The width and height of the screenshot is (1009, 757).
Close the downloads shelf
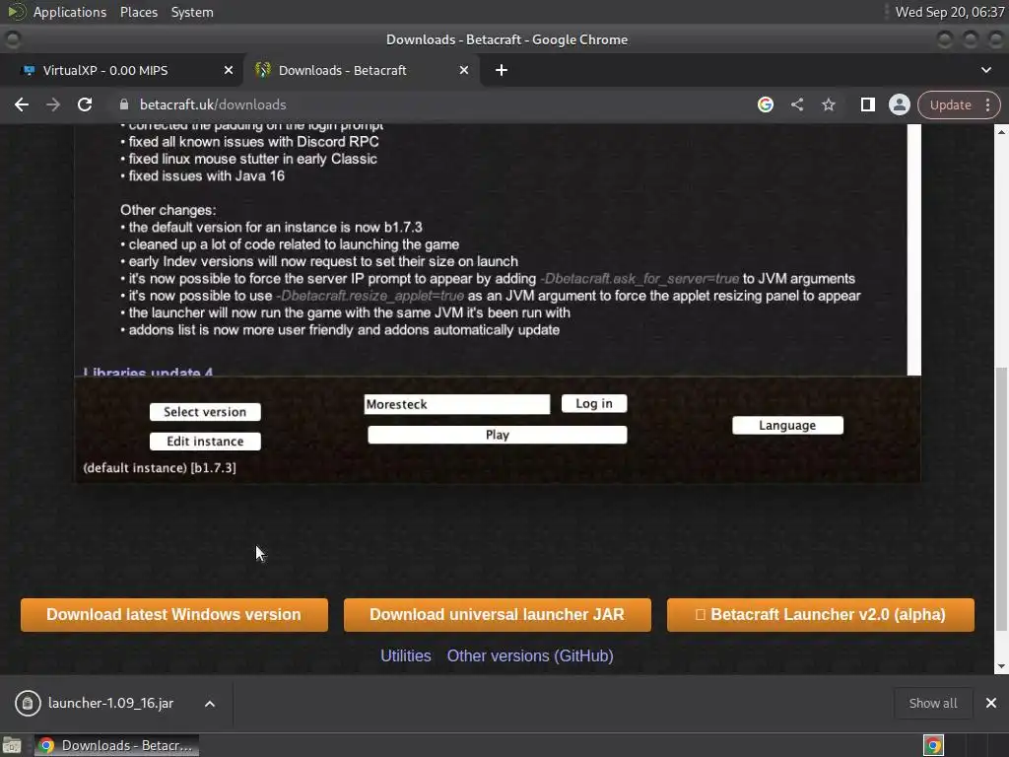point(991,703)
